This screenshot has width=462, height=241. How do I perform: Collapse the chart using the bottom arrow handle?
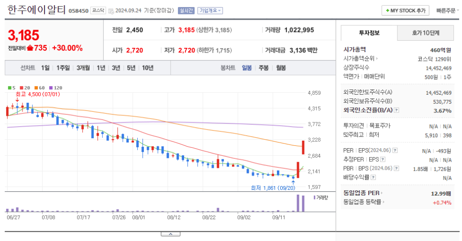click(x=170, y=234)
